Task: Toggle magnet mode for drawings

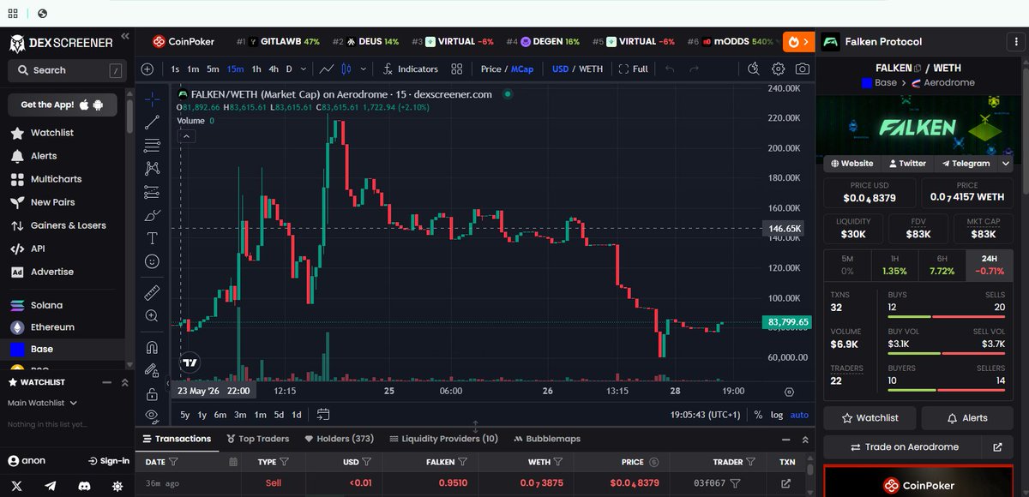Action: coord(152,347)
